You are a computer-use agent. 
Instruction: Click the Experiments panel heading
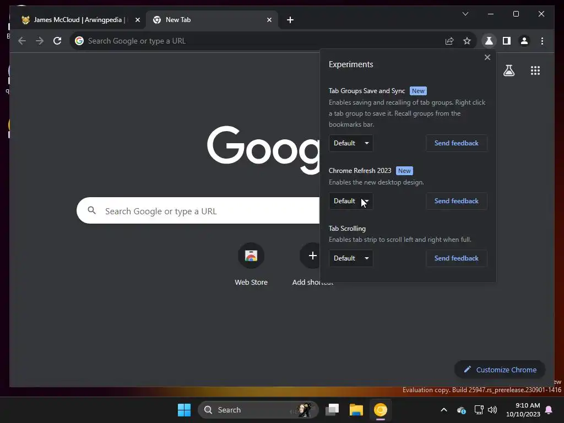tap(351, 64)
